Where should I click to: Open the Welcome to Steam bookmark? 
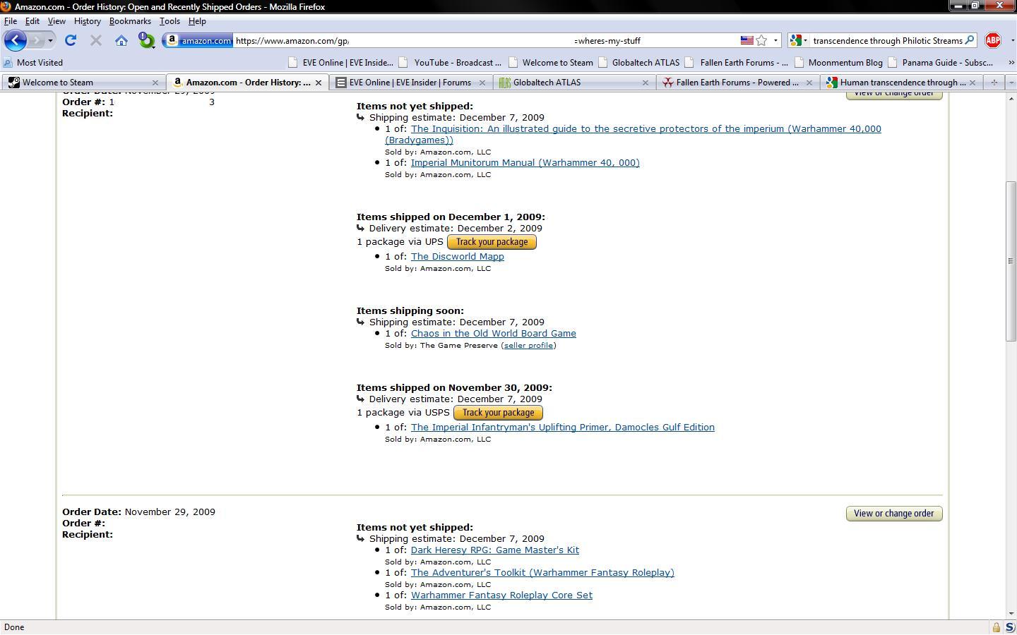click(550, 63)
